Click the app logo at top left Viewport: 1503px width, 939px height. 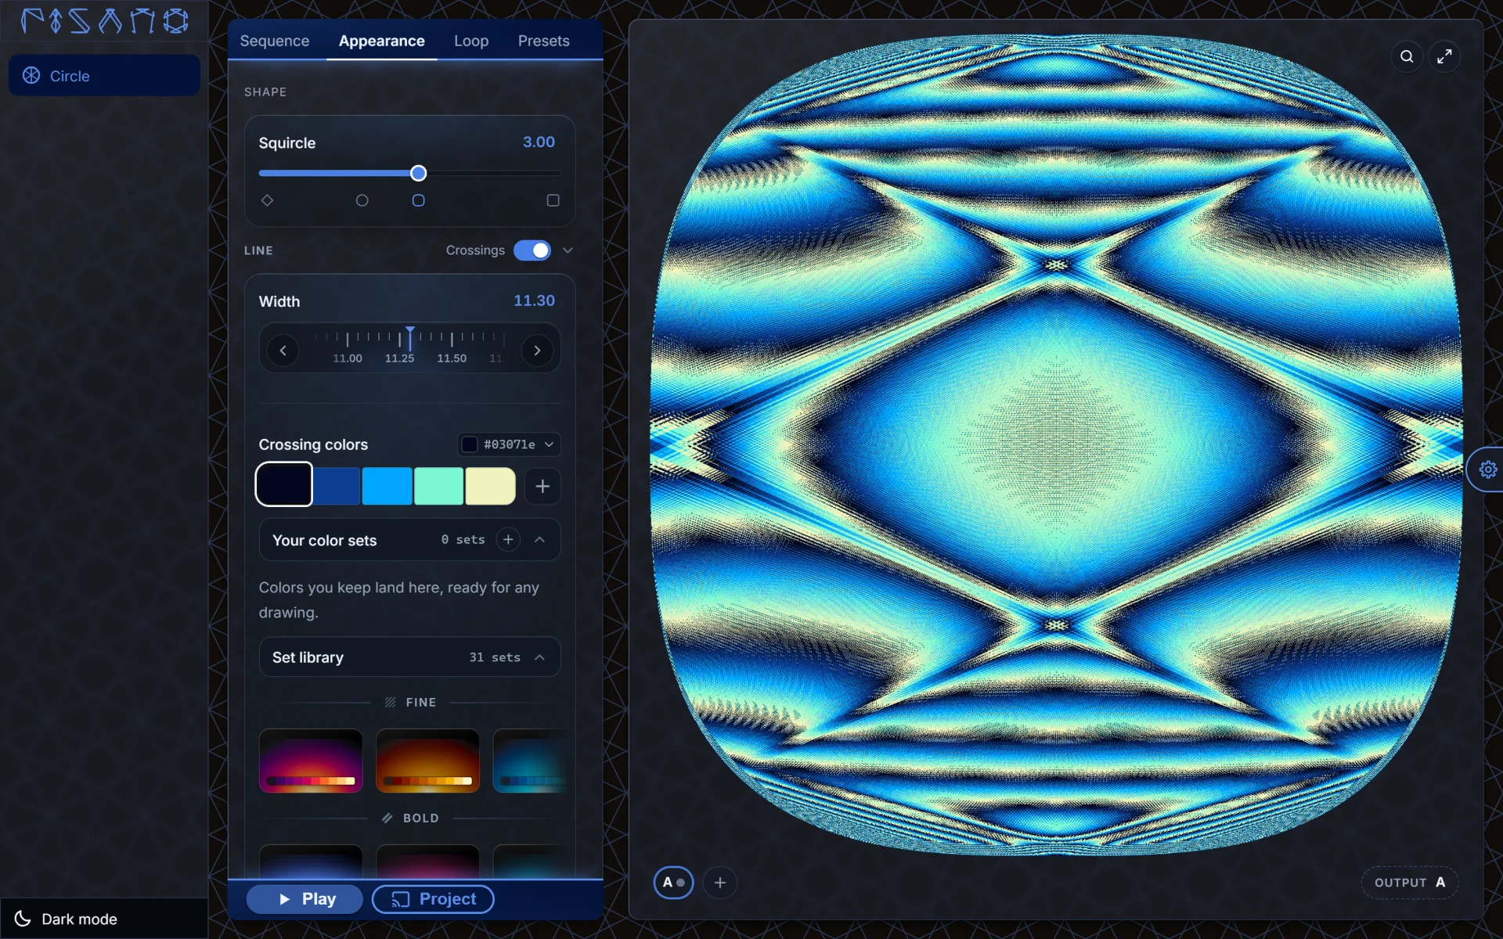coord(104,20)
